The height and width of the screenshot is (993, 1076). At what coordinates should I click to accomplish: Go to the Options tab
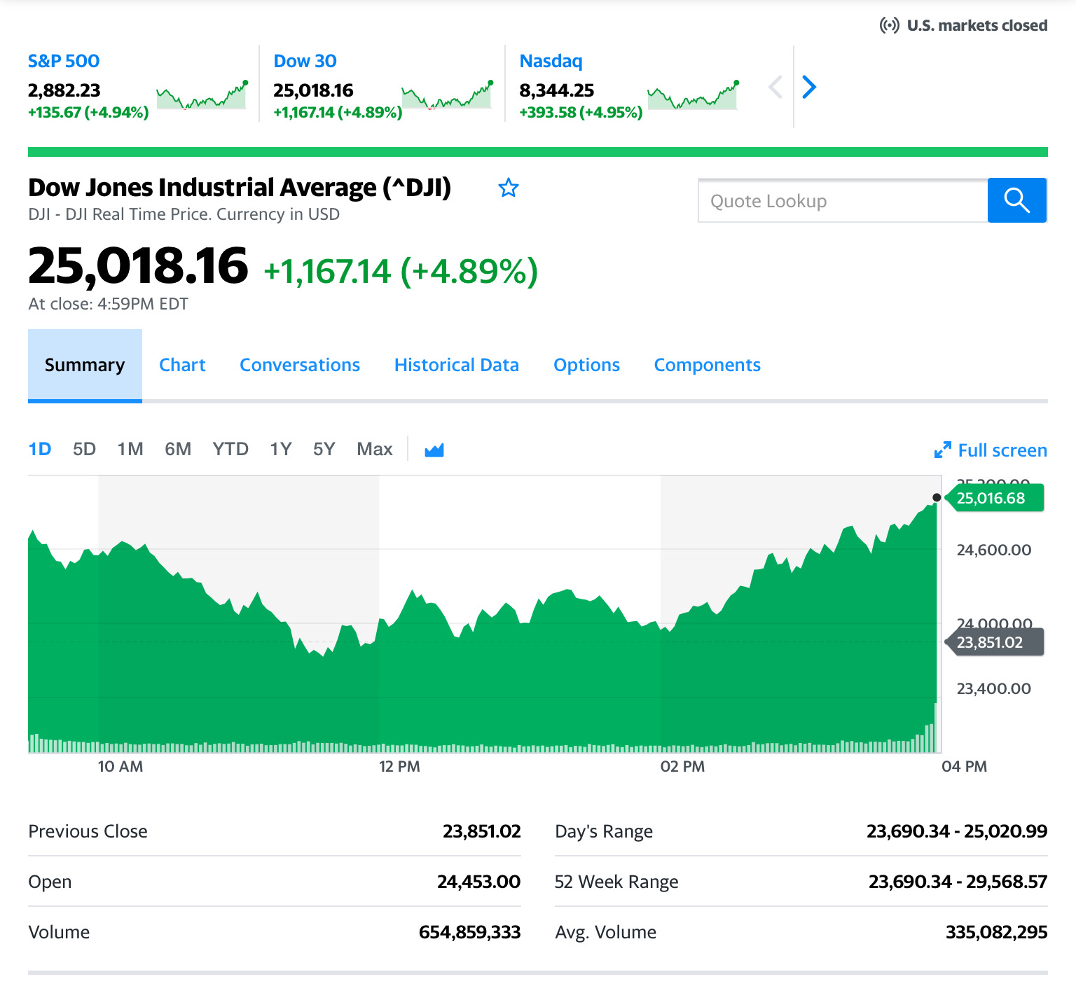click(587, 365)
